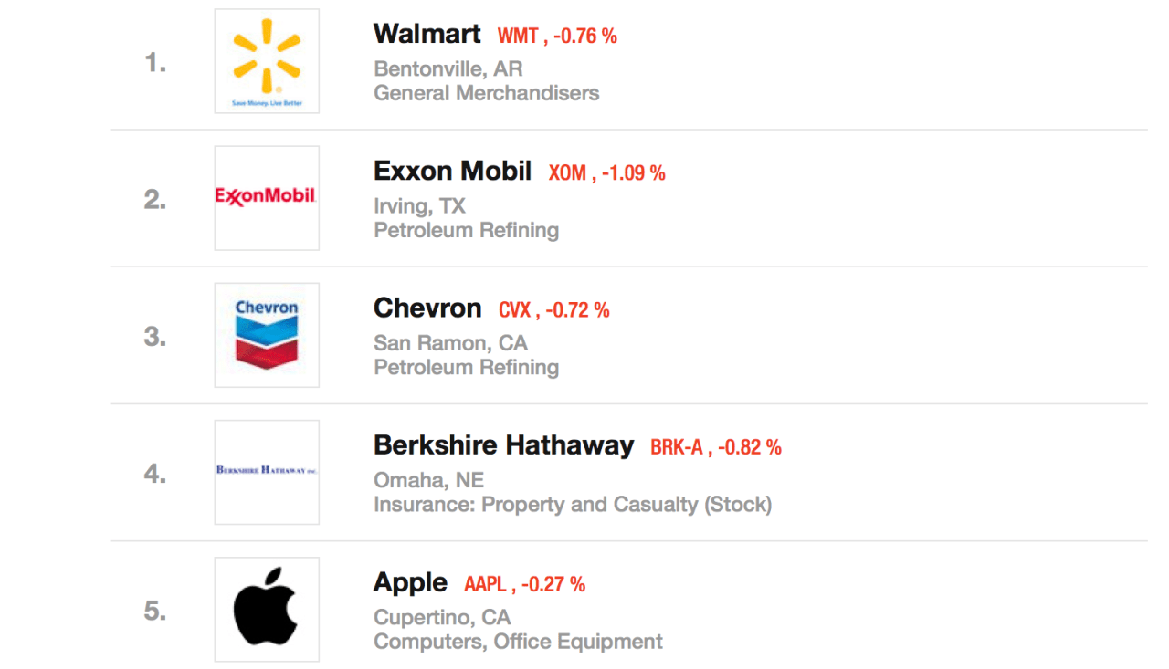The width and height of the screenshot is (1169, 669).
Task: Click the Apple logo
Action: [x=266, y=609]
